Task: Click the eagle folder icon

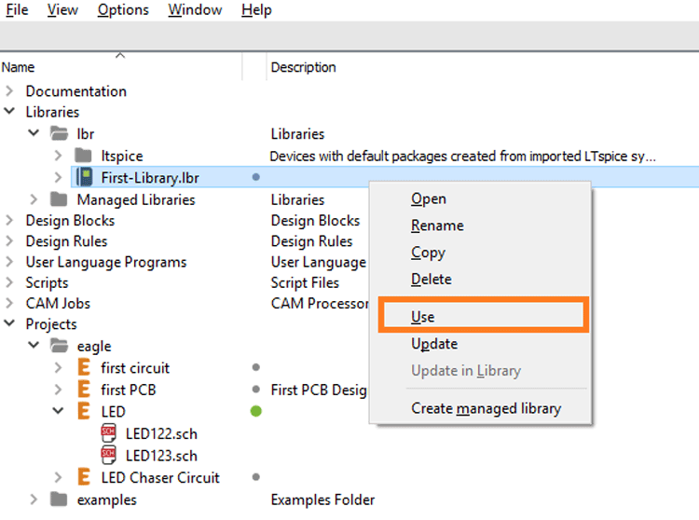Action: (59, 346)
